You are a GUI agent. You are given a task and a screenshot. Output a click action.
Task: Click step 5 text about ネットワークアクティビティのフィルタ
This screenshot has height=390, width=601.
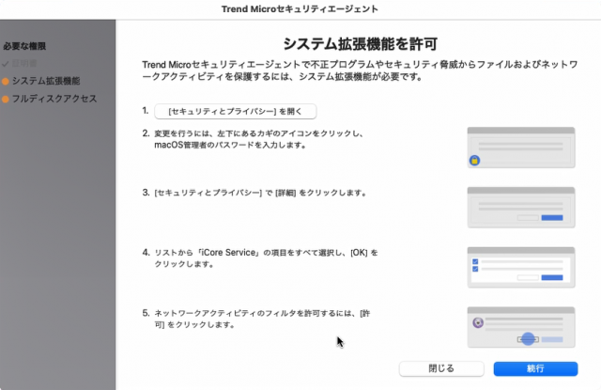pos(262,319)
